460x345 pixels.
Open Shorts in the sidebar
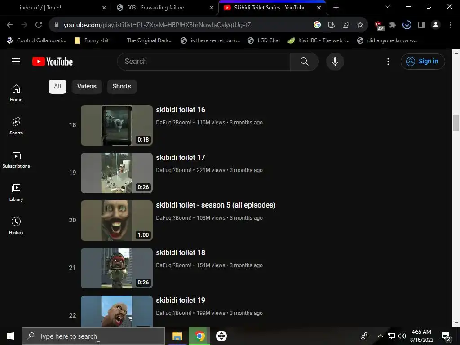[x=16, y=126]
